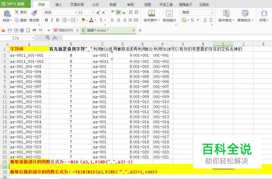
Task: Open file using the folder icon
Action: [3, 31]
